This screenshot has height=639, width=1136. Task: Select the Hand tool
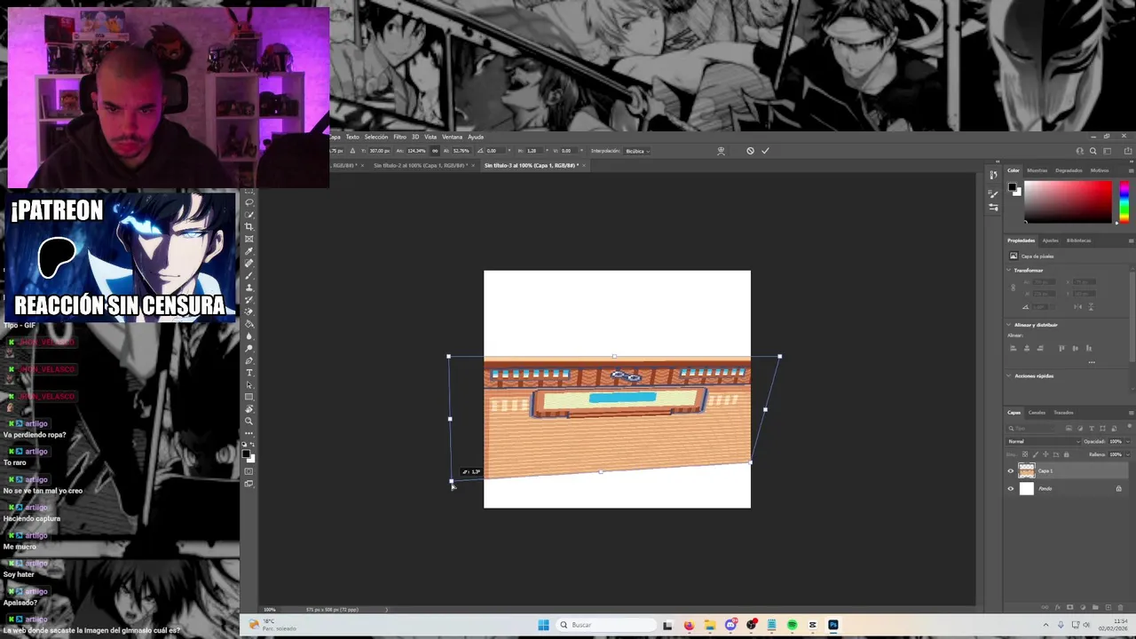[248, 408]
